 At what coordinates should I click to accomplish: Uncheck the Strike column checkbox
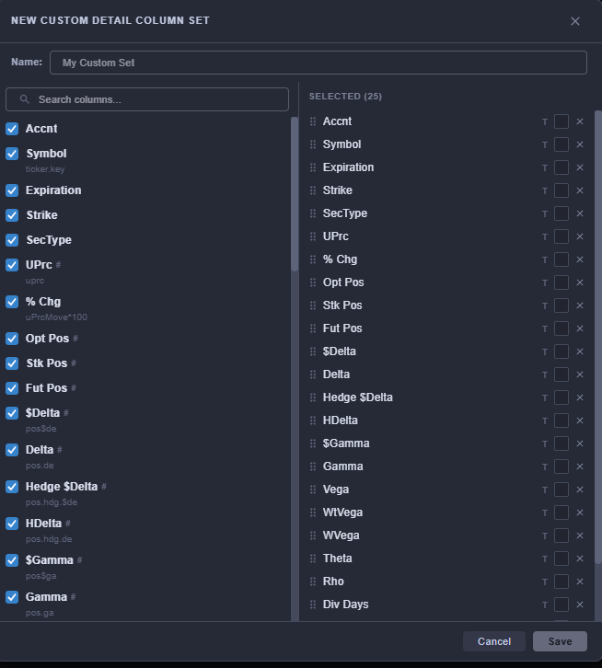coord(12,215)
